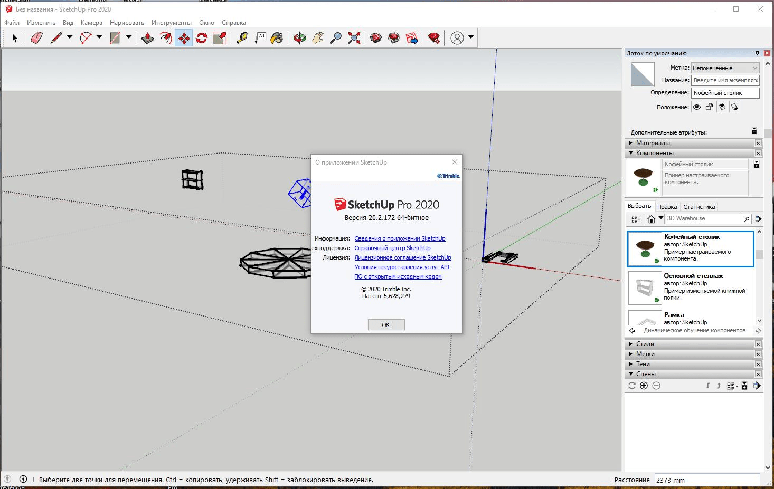Click the Zoom Extents icon

click(x=354, y=37)
